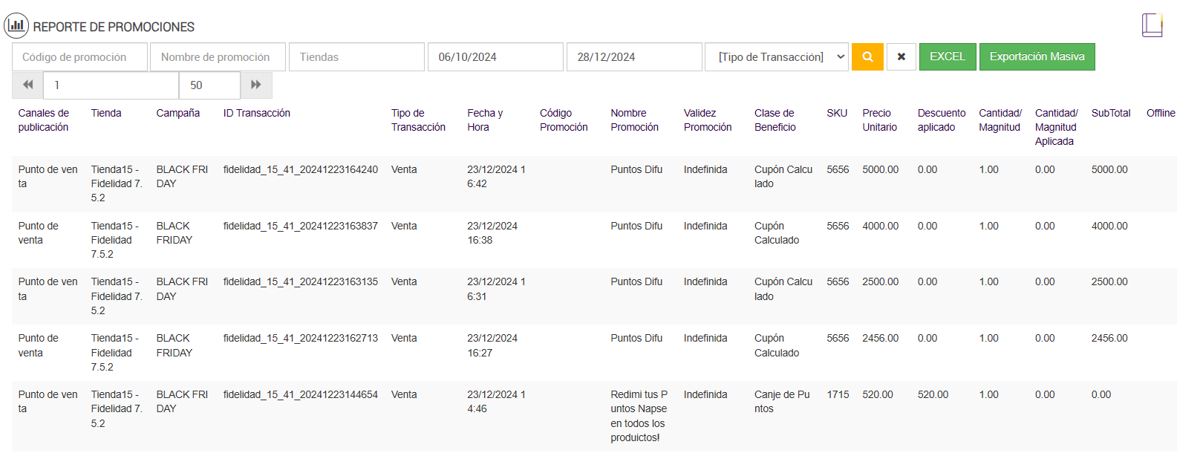
Task: Click the Tiendas filter field
Action: (356, 57)
